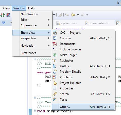The width and height of the screenshot is (121, 115).
Task: Open the Xilinx menu
Action: point(6,8)
